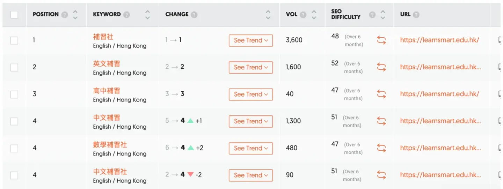Click the swap arrows icon in 數學補習社 row
Screen dimensions: 503x189
(381, 148)
